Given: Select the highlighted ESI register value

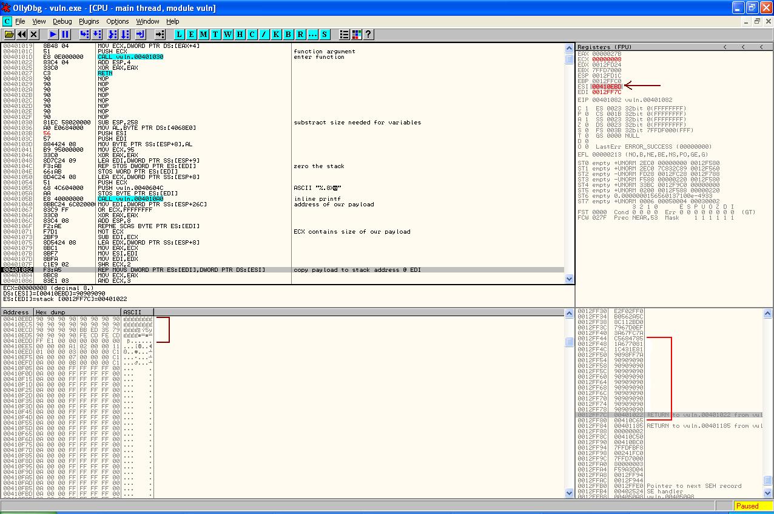Looking at the screenshot, I should coord(607,87).
